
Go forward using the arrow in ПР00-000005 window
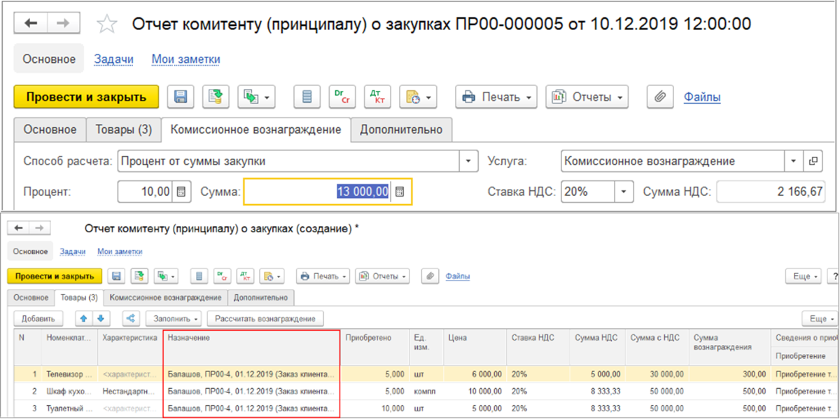click(x=63, y=23)
